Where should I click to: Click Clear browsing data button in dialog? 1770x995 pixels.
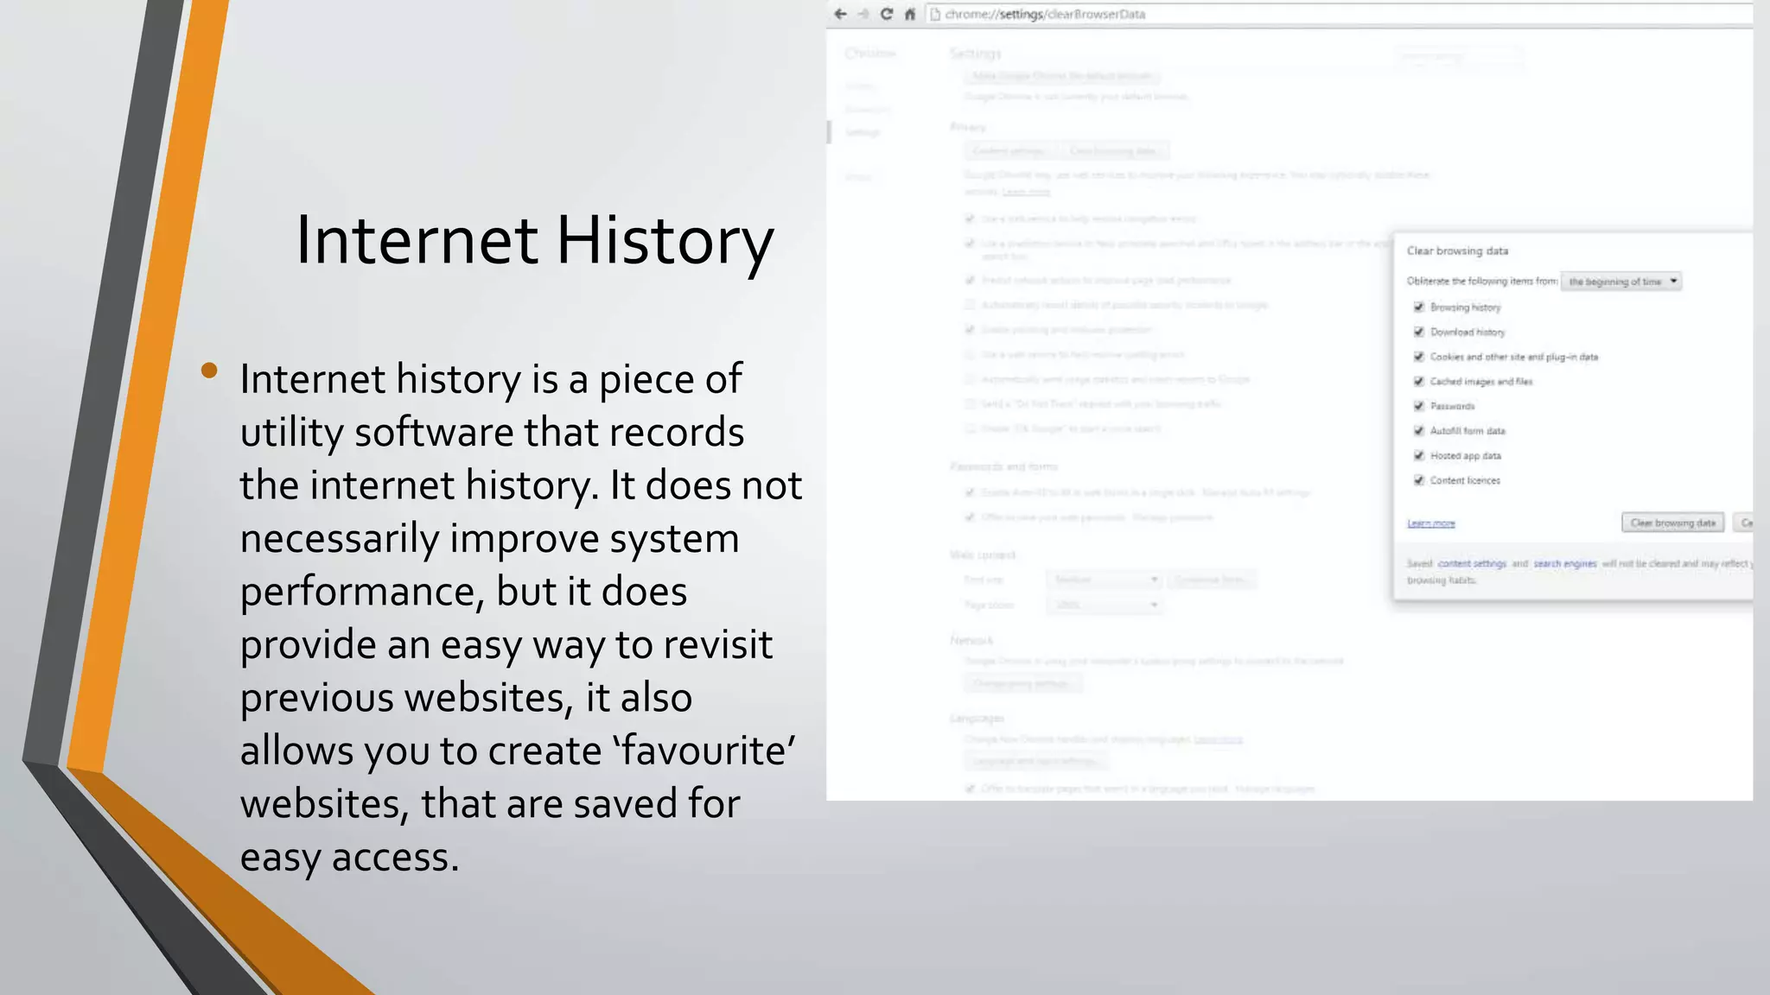pos(1672,523)
